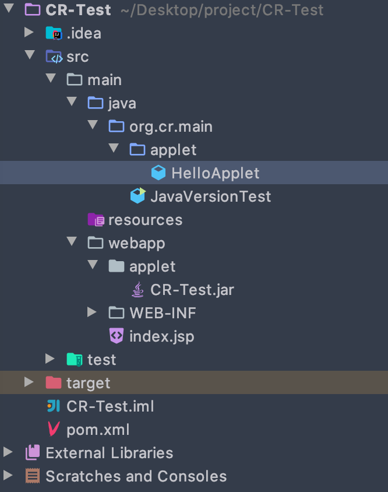This screenshot has width=388, height=492.
Task: Expand the target folder arrow
Action: pos(29,382)
